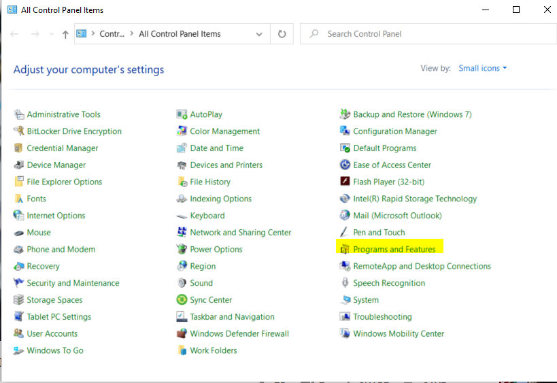
Task: Open the Small icons view dropdown
Action: pyautogui.click(x=482, y=68)
